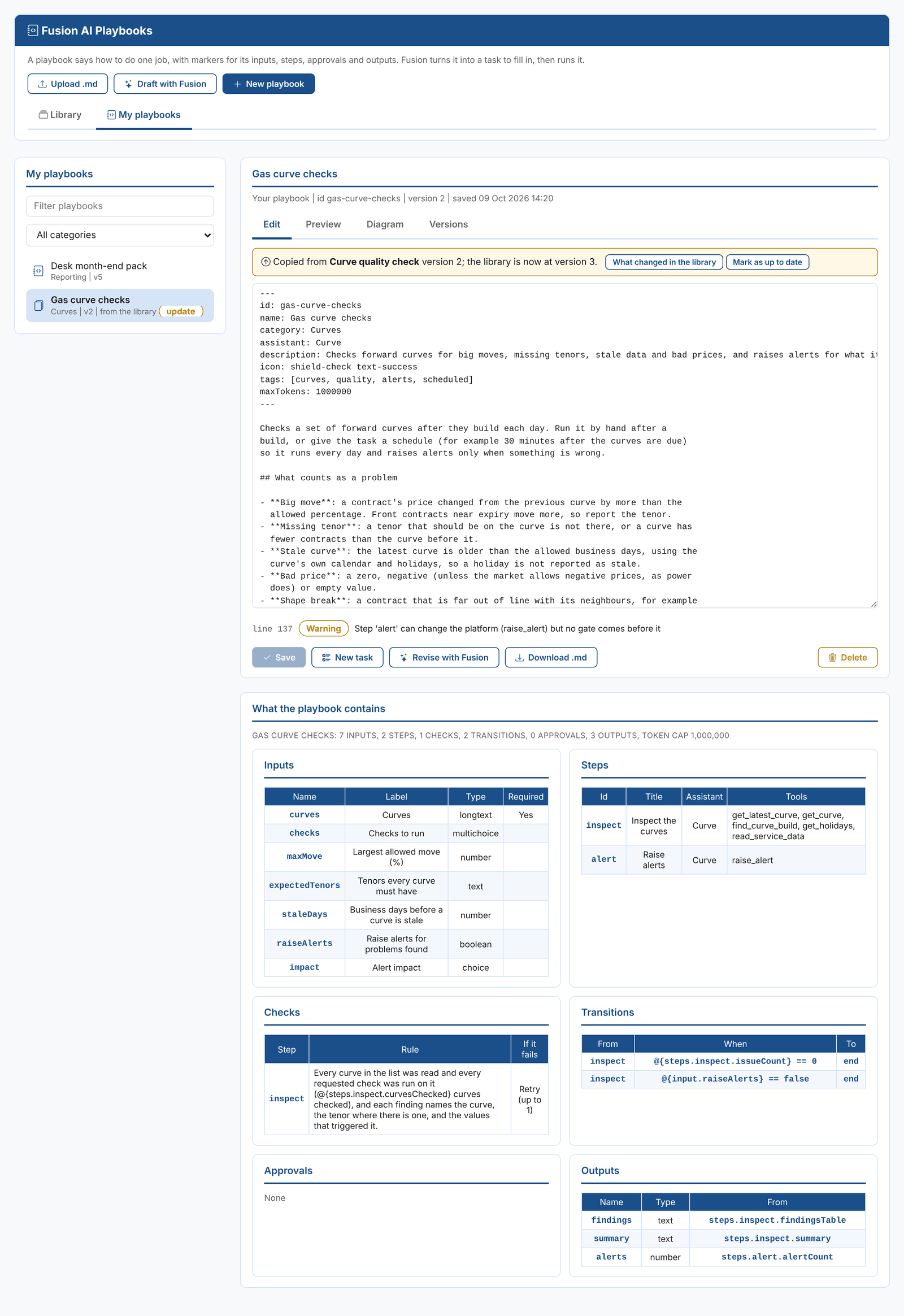Click the 'curves' input name
The image size is (904, 1316).
pyautogui.click(x=304, y=815)
